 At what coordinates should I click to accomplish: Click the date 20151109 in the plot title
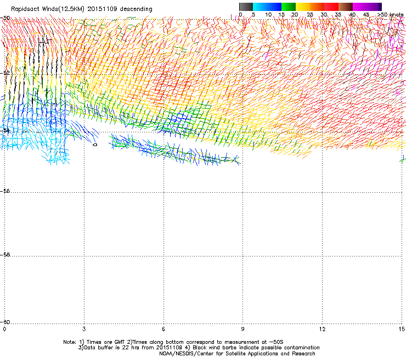click(x=102, y=9)
